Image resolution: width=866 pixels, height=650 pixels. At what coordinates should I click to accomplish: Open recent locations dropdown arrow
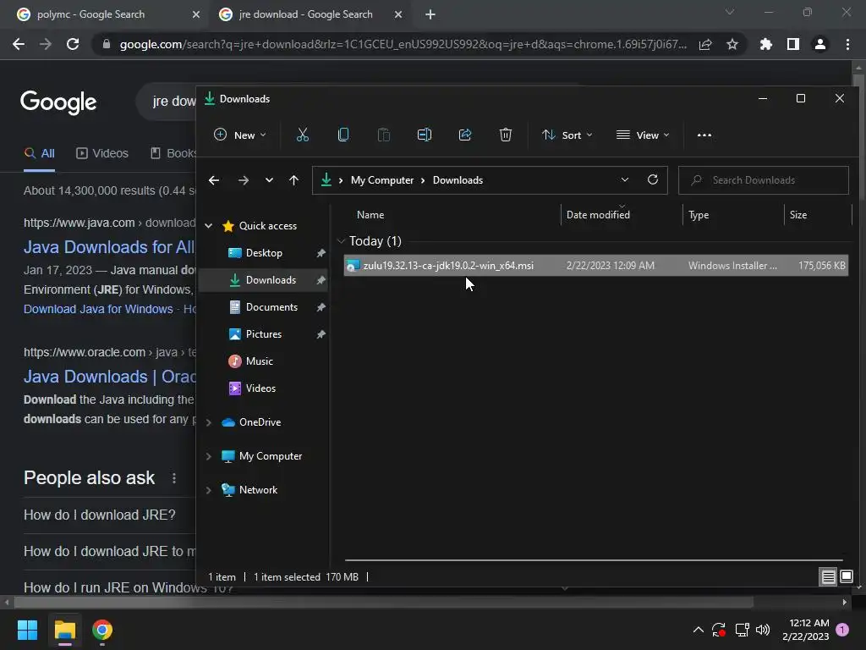click(269, 180)
